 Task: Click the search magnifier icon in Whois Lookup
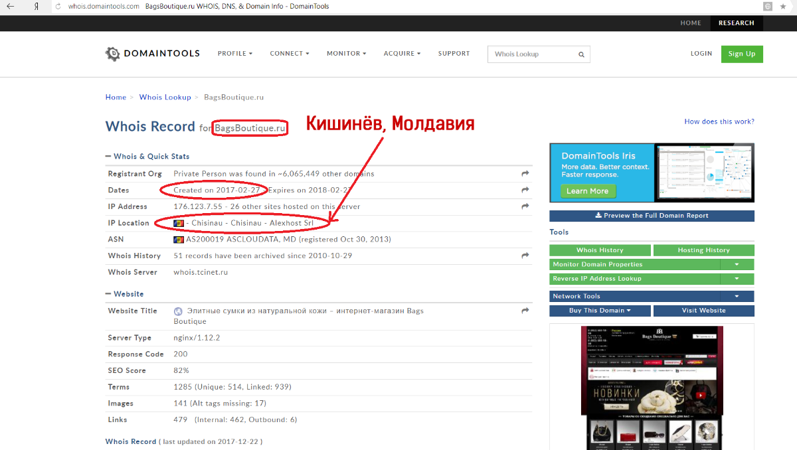[x=581, y=54]
